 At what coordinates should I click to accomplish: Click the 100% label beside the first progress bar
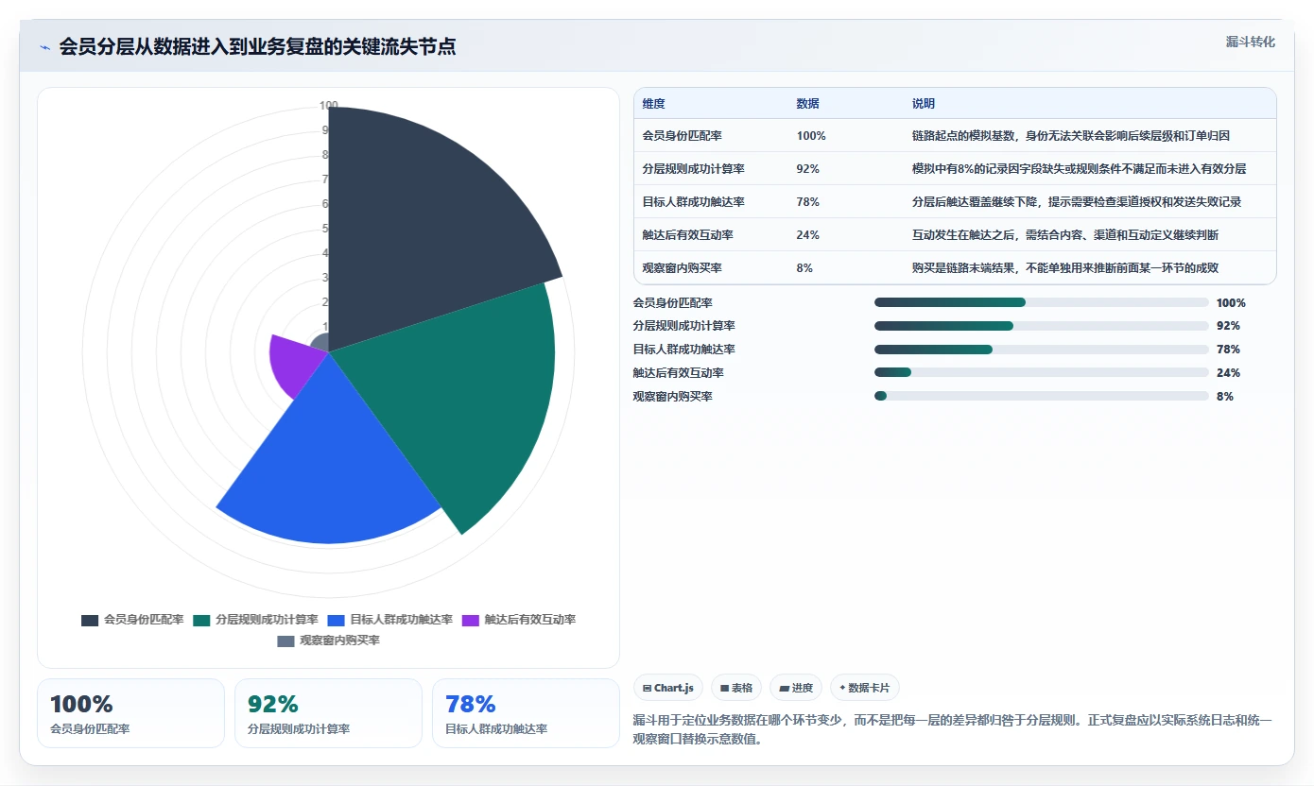[x=1231, y=303]
